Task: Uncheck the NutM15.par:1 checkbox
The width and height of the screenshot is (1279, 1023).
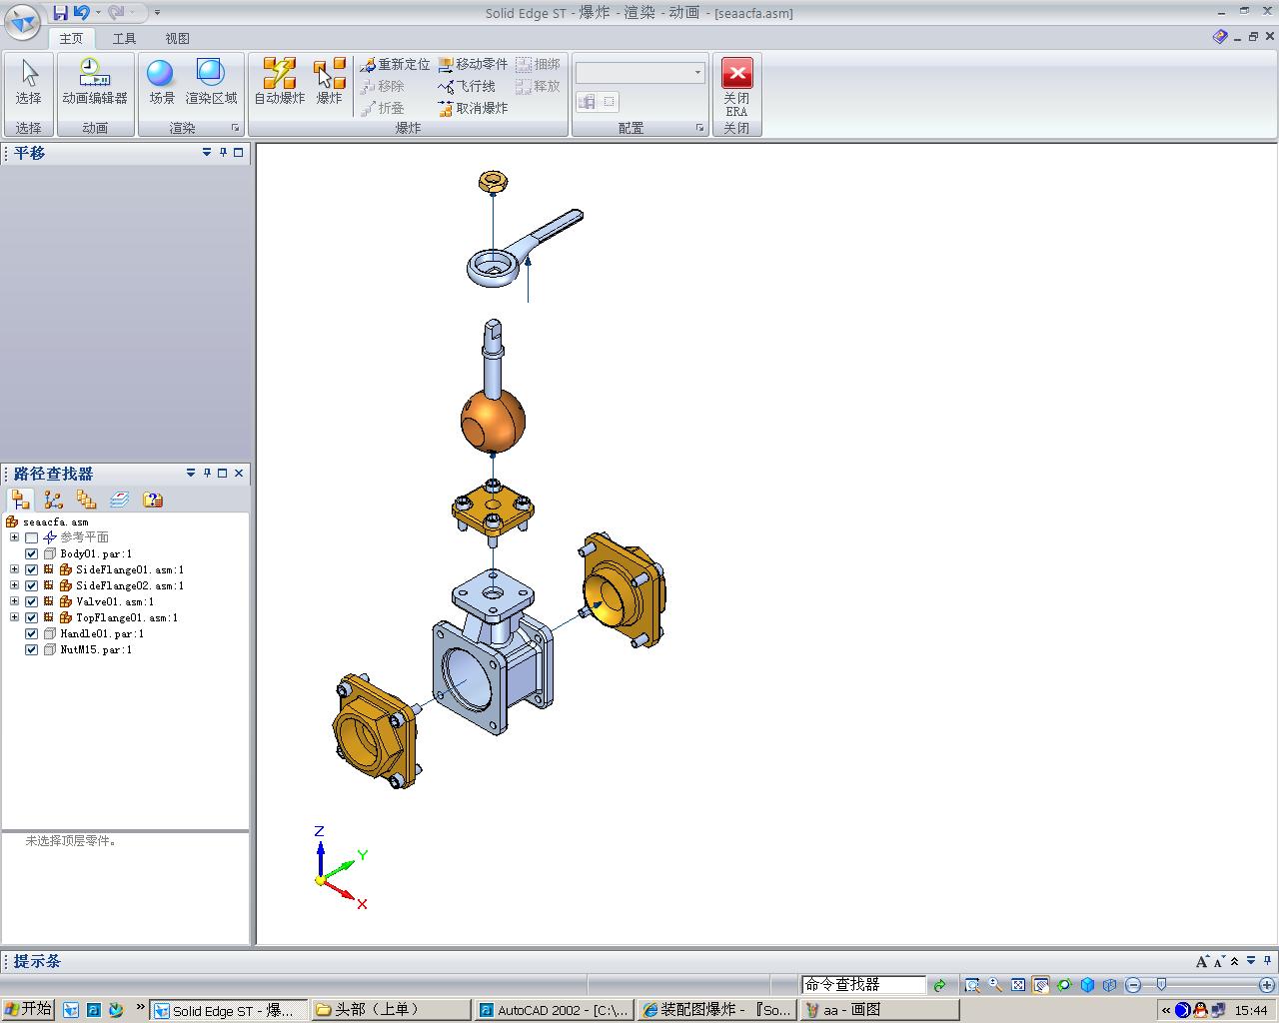Action: point(31,649)
